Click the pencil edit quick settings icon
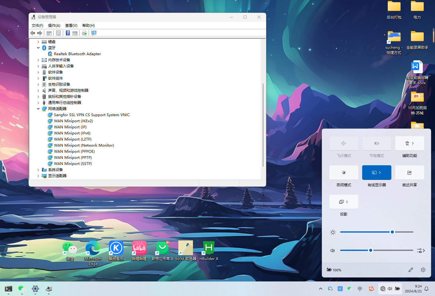This screenshot has width=435, height=296. tap(411, 270)
